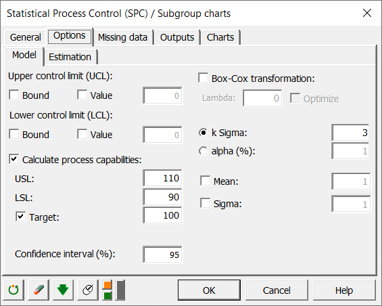Click the orange and green squares icon
The height and width of the screenshot is (306, 382).
[x=108, y=290]
